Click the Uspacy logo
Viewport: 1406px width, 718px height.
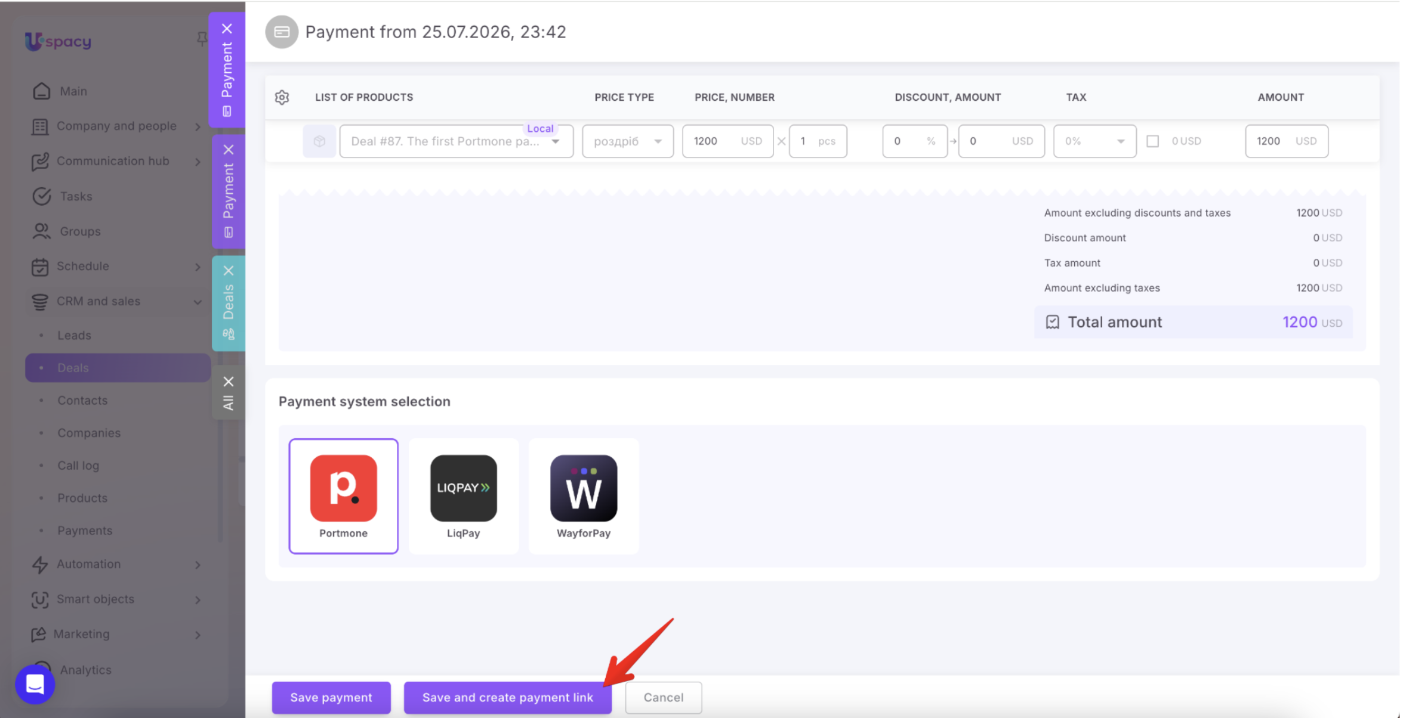58,41
